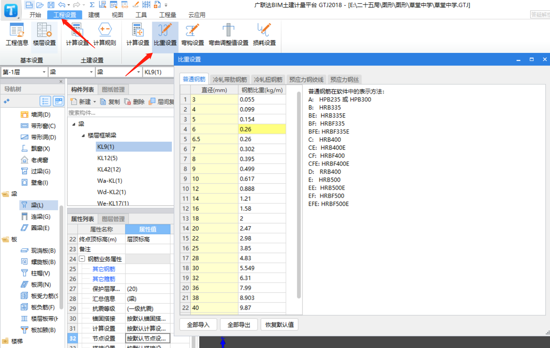Open quick access toolbar customize arrow
Viewport: 550px width, 348px height.
point(166,5)
